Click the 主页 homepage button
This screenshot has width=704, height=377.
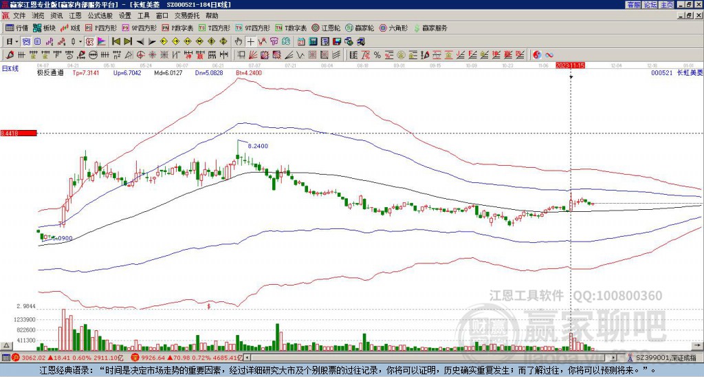(666, 5)
